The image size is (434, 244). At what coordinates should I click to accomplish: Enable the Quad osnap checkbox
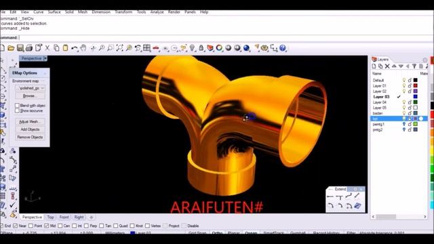click(x=116, y=226)
